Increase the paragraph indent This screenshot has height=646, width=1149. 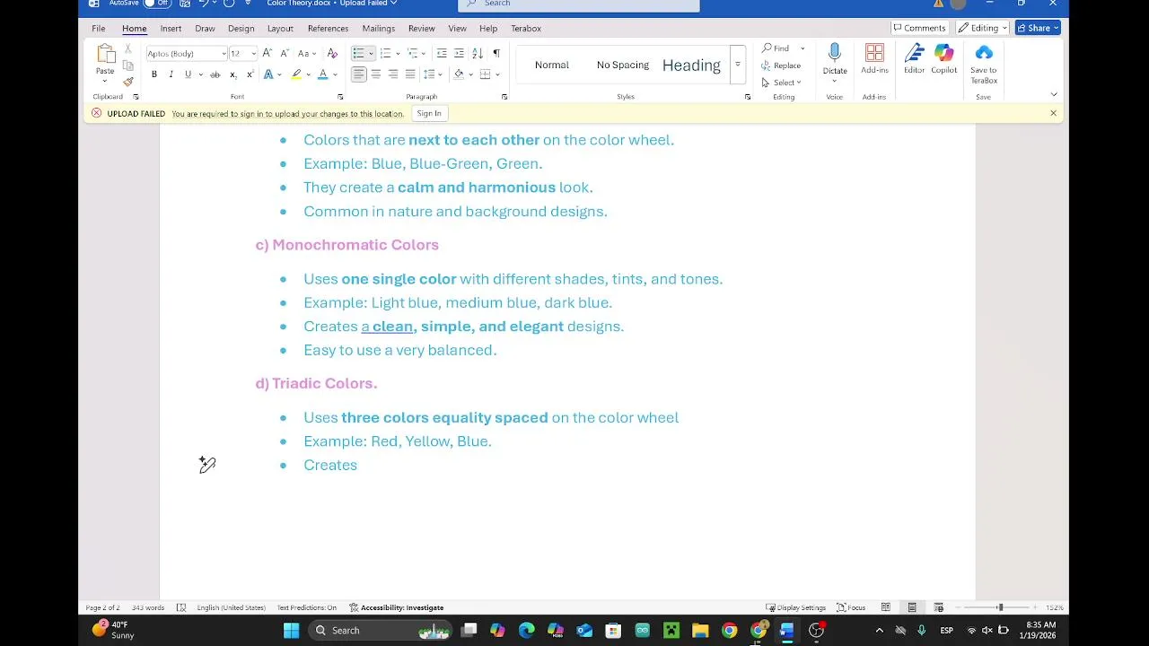[x=459, y=54]
